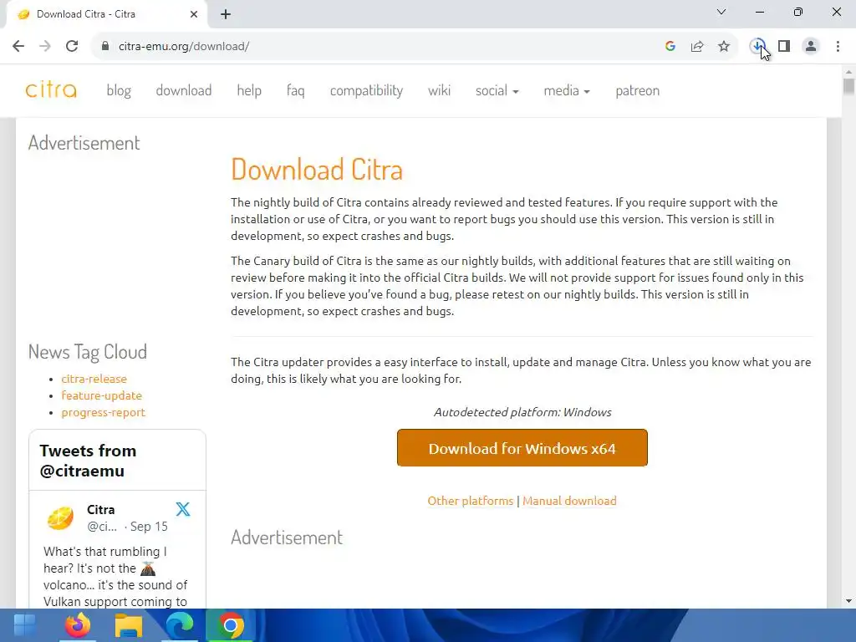856x642 pixels.
Task: Click the News Tag Cloud heading
Action: tap(87, 352)
